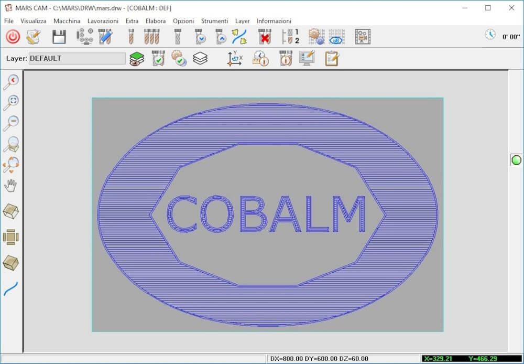Click the zoom fit extents icon
The width and height of the screenshot is (524, 364).
[x=11, y=103]
